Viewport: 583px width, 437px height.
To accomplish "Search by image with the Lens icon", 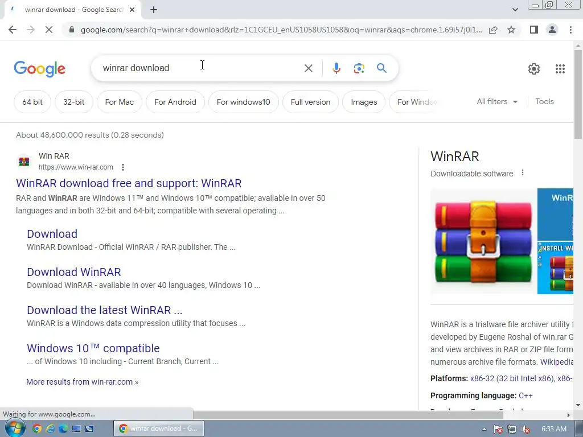I will (359, 68).
